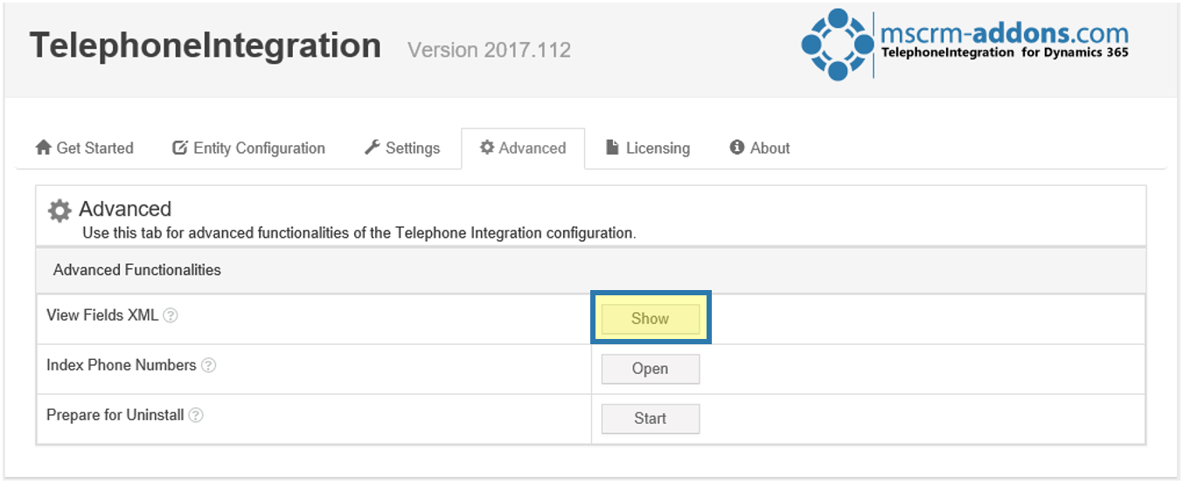Click the Entity Configuration edit icon
Image resolution: width=1184 pixels, height=484 pixels.
click(x=180, y=149)
